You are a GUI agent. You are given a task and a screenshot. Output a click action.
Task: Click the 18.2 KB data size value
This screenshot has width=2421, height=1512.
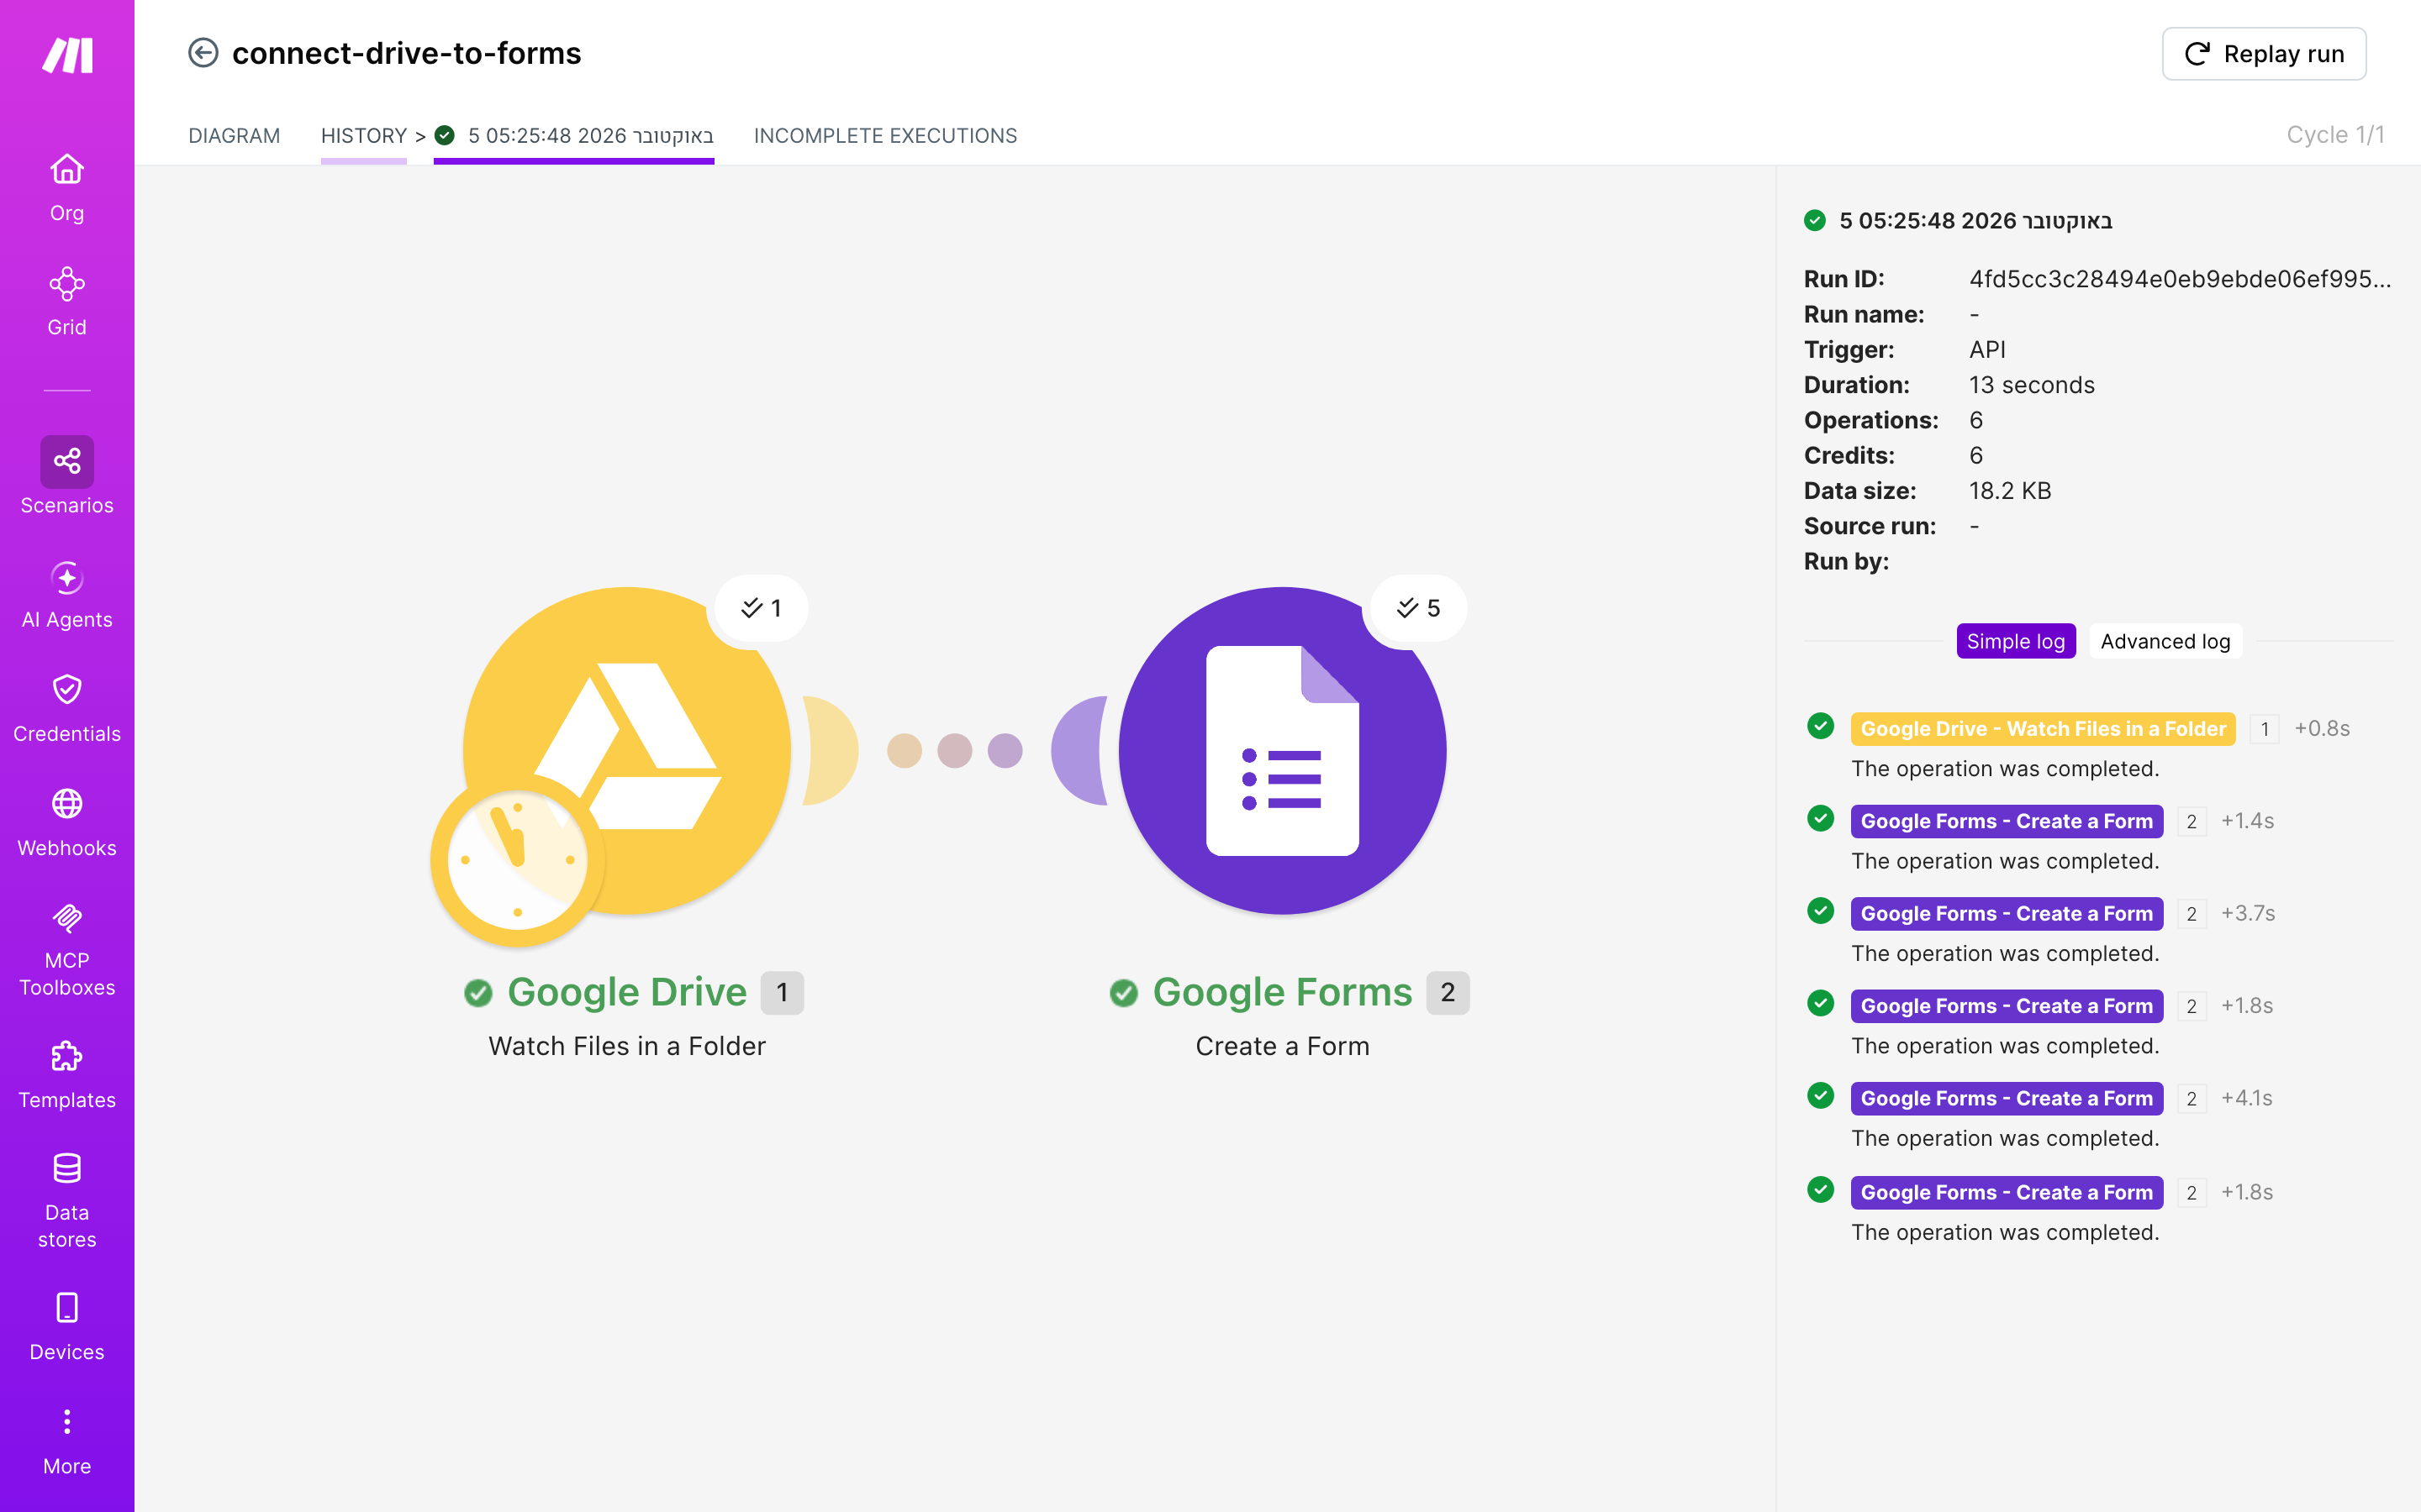(2010, 491)
